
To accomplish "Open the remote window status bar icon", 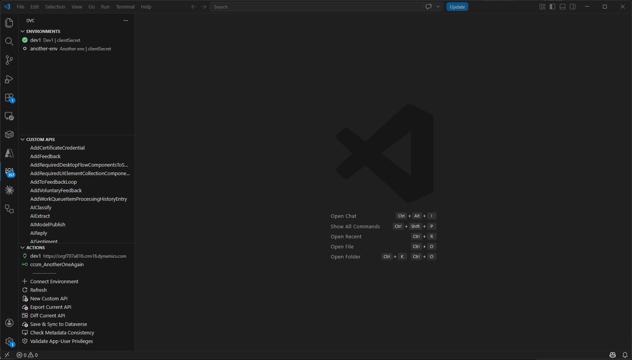I will pos(7,355).
